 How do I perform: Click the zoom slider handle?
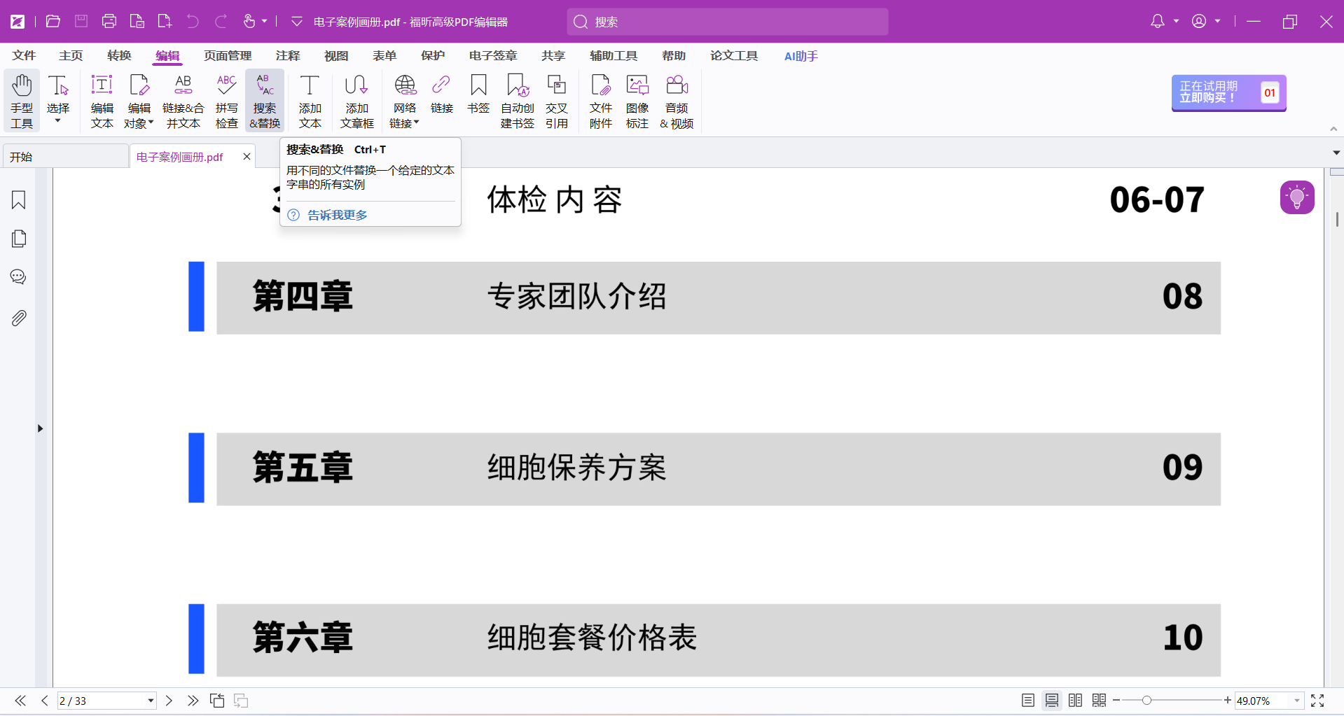click(1146, 701)
